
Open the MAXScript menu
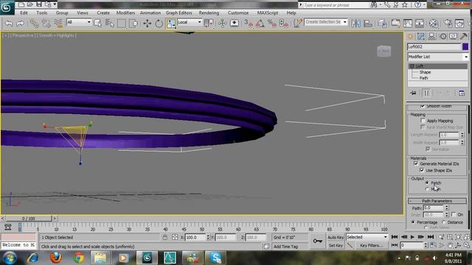(268, 13)
